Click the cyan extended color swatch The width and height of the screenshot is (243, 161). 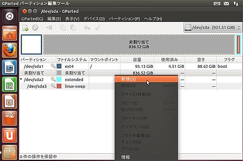59,79
